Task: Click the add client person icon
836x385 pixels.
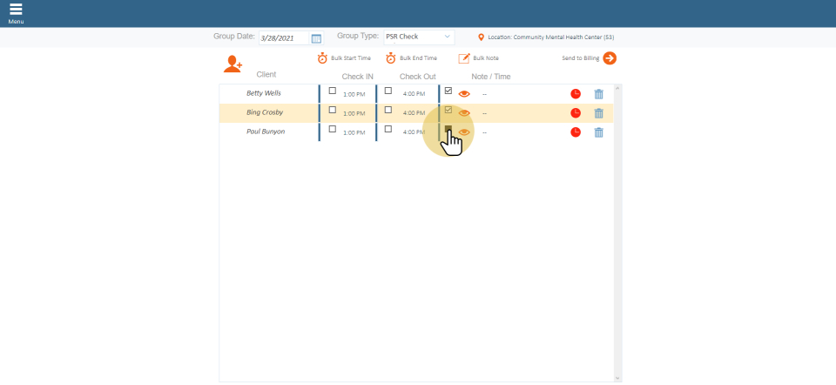Action: click(x=233, y=64)
